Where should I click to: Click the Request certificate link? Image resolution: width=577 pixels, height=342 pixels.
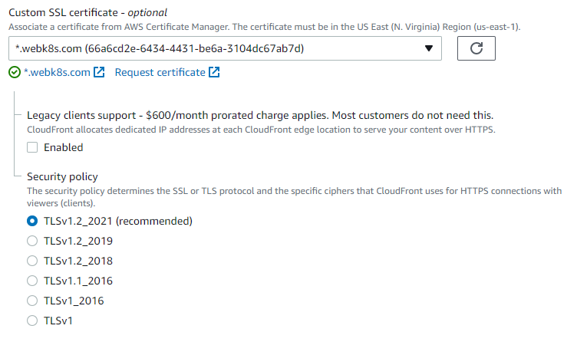pos(160,73)
